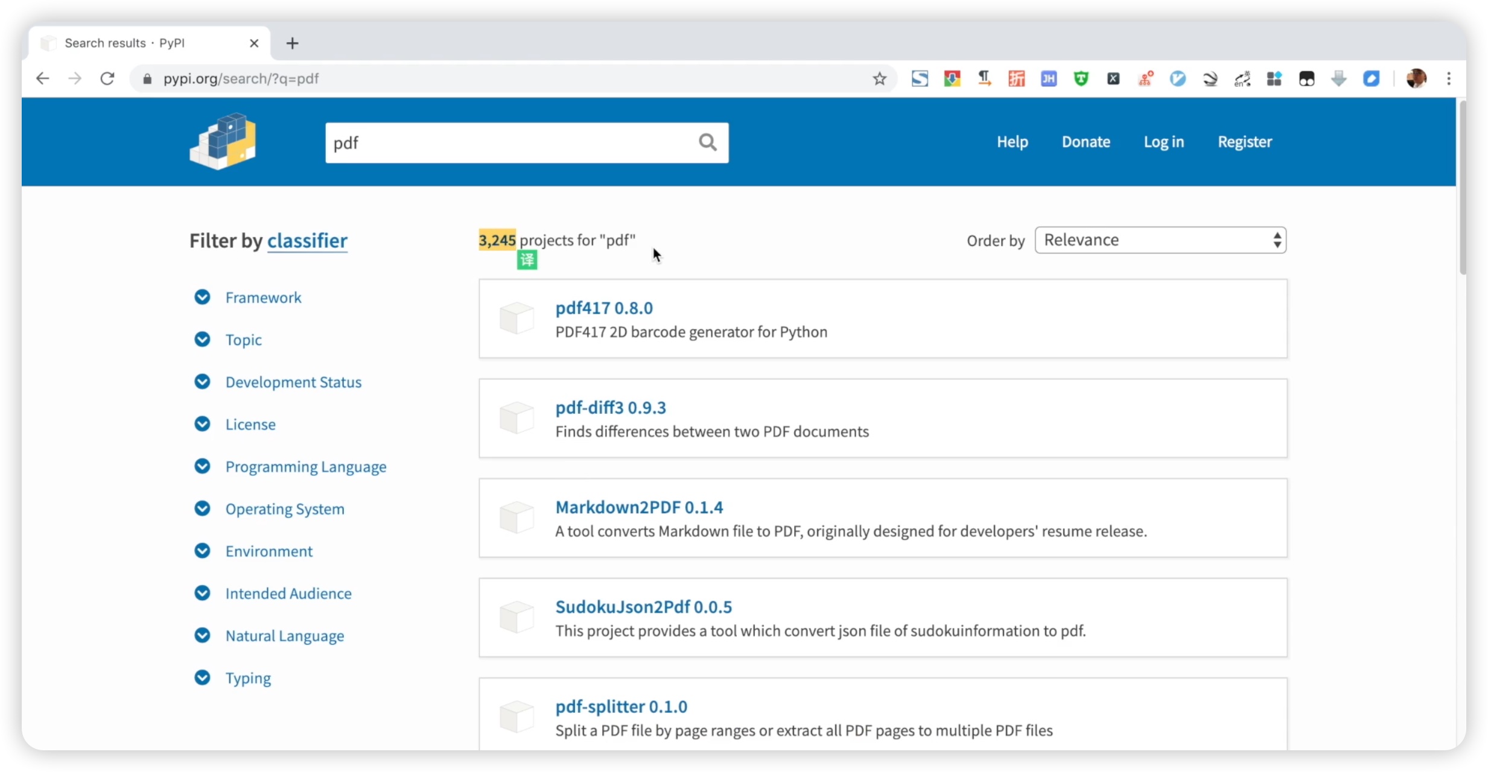Open a new browser tab

(x=293, y=43)
